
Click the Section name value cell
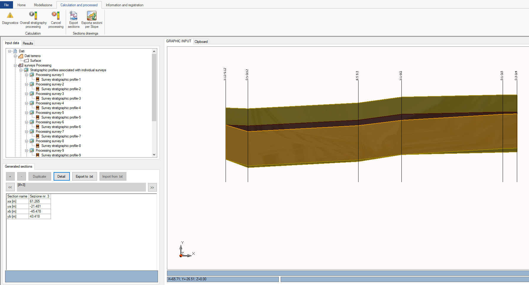pos(40,196)
